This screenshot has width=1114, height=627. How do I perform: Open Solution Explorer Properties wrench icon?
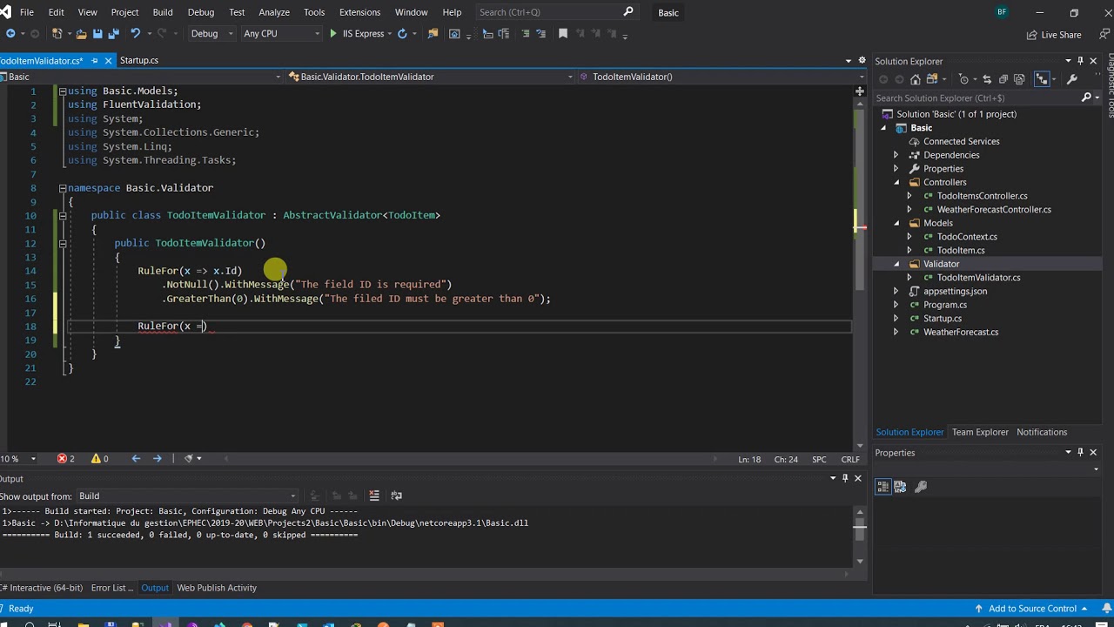coord(1072,79)
